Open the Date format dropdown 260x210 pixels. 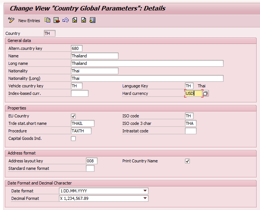pyautogui.click(x=145, y=191)
